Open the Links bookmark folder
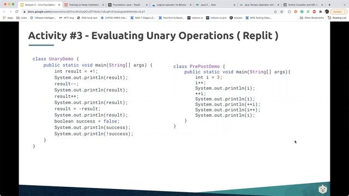 coord(22,18)
